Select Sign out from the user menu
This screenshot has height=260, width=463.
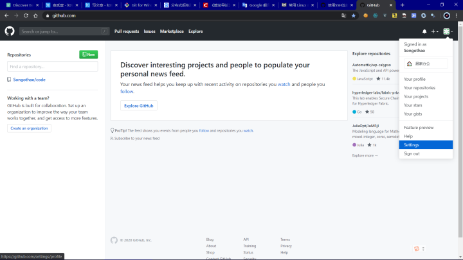pyautogui.click(x=426, y=153)
